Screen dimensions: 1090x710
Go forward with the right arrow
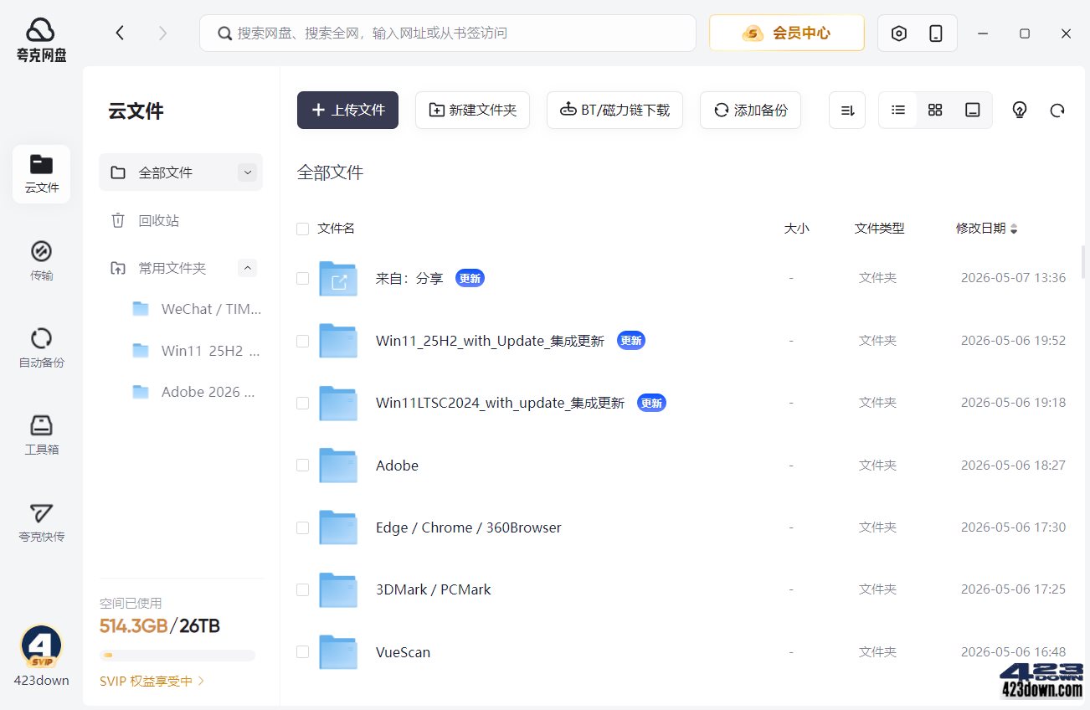162,33
